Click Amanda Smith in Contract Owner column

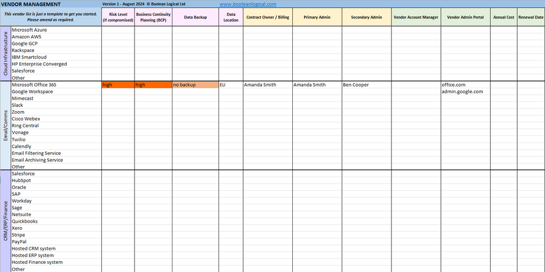[268, 85]
